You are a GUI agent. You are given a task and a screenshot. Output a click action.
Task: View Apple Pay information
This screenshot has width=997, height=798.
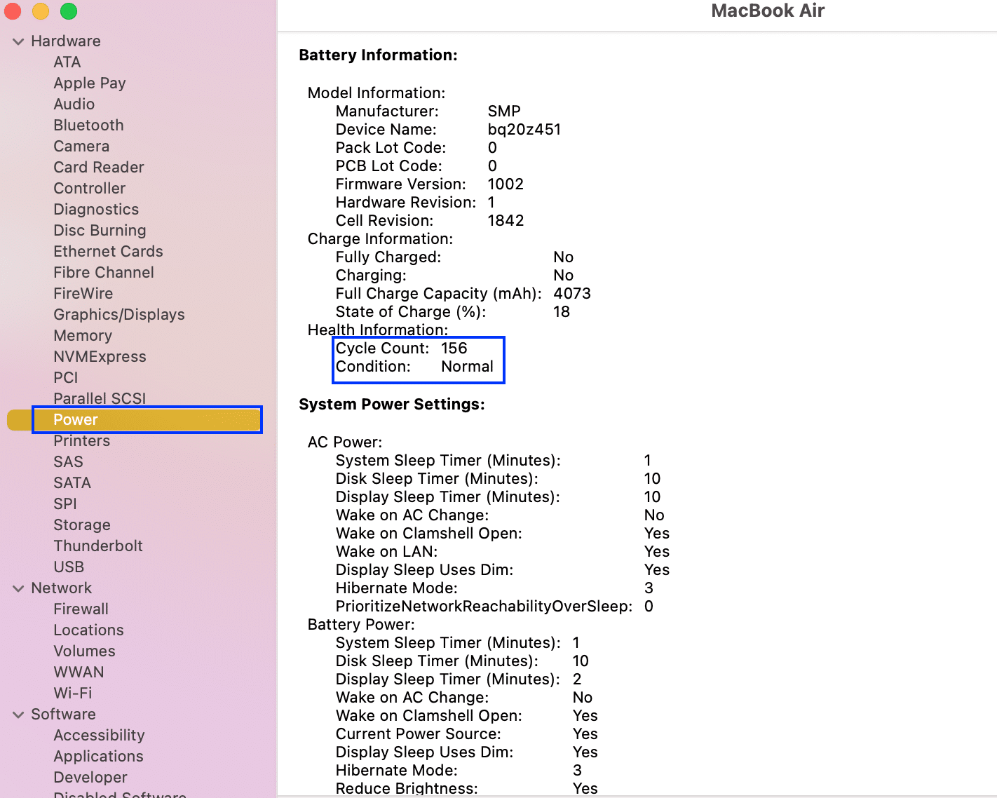[x=89, y=83]
